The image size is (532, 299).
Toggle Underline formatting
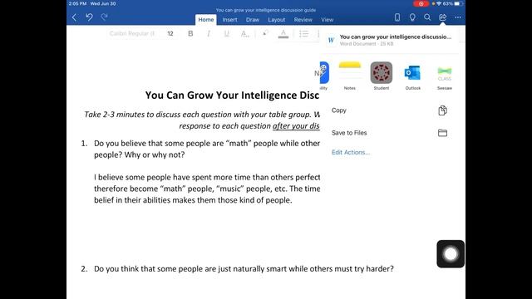click(x=227, y=33)
